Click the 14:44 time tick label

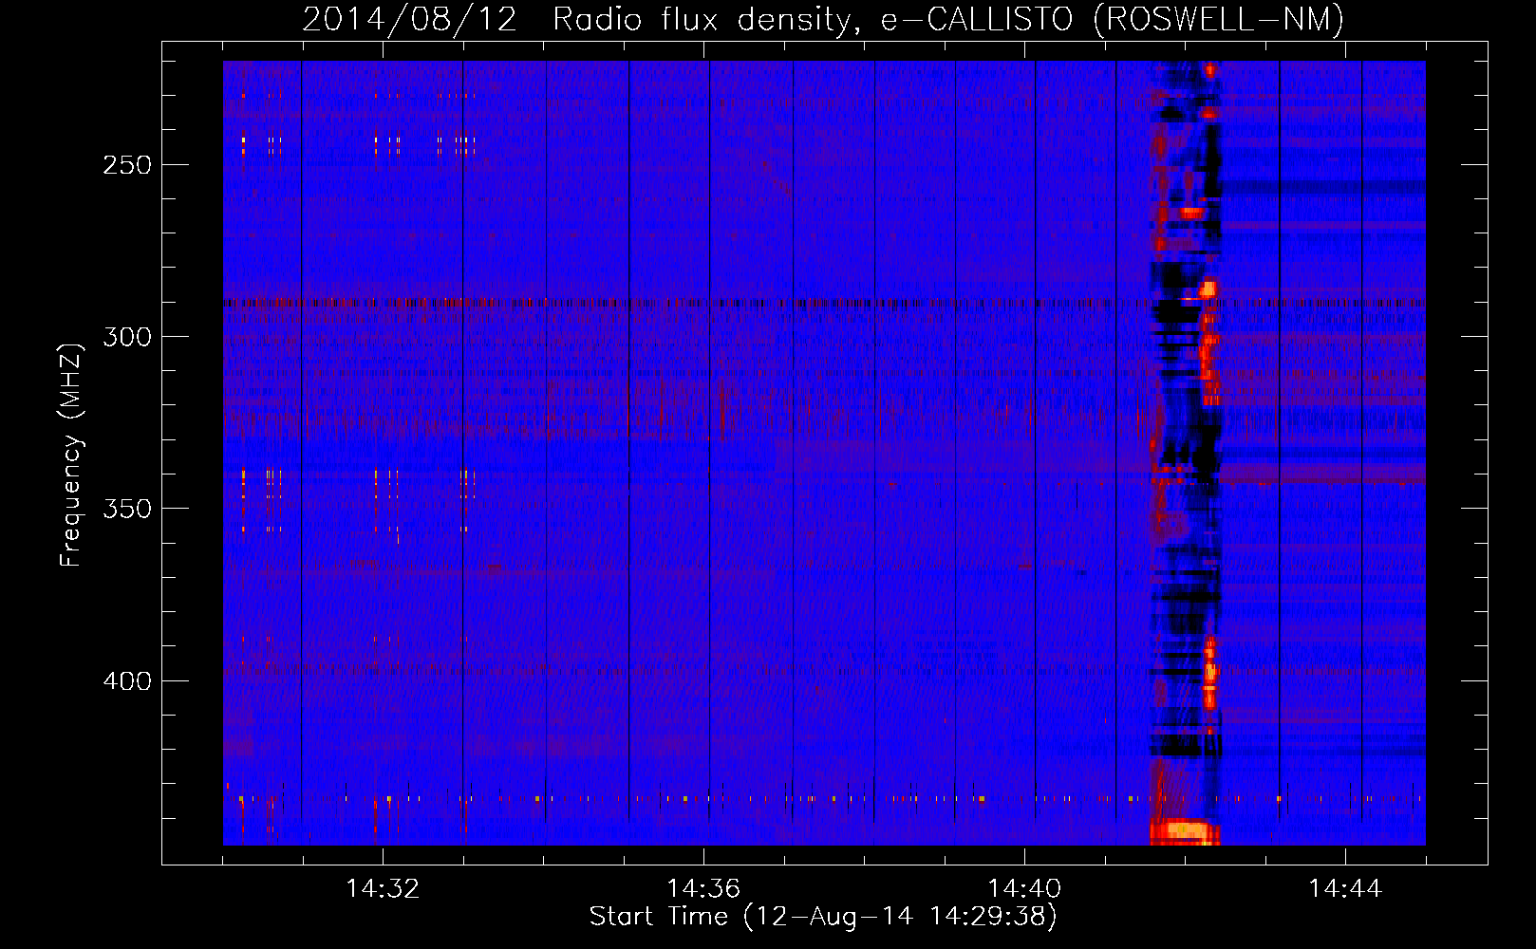1345,889
